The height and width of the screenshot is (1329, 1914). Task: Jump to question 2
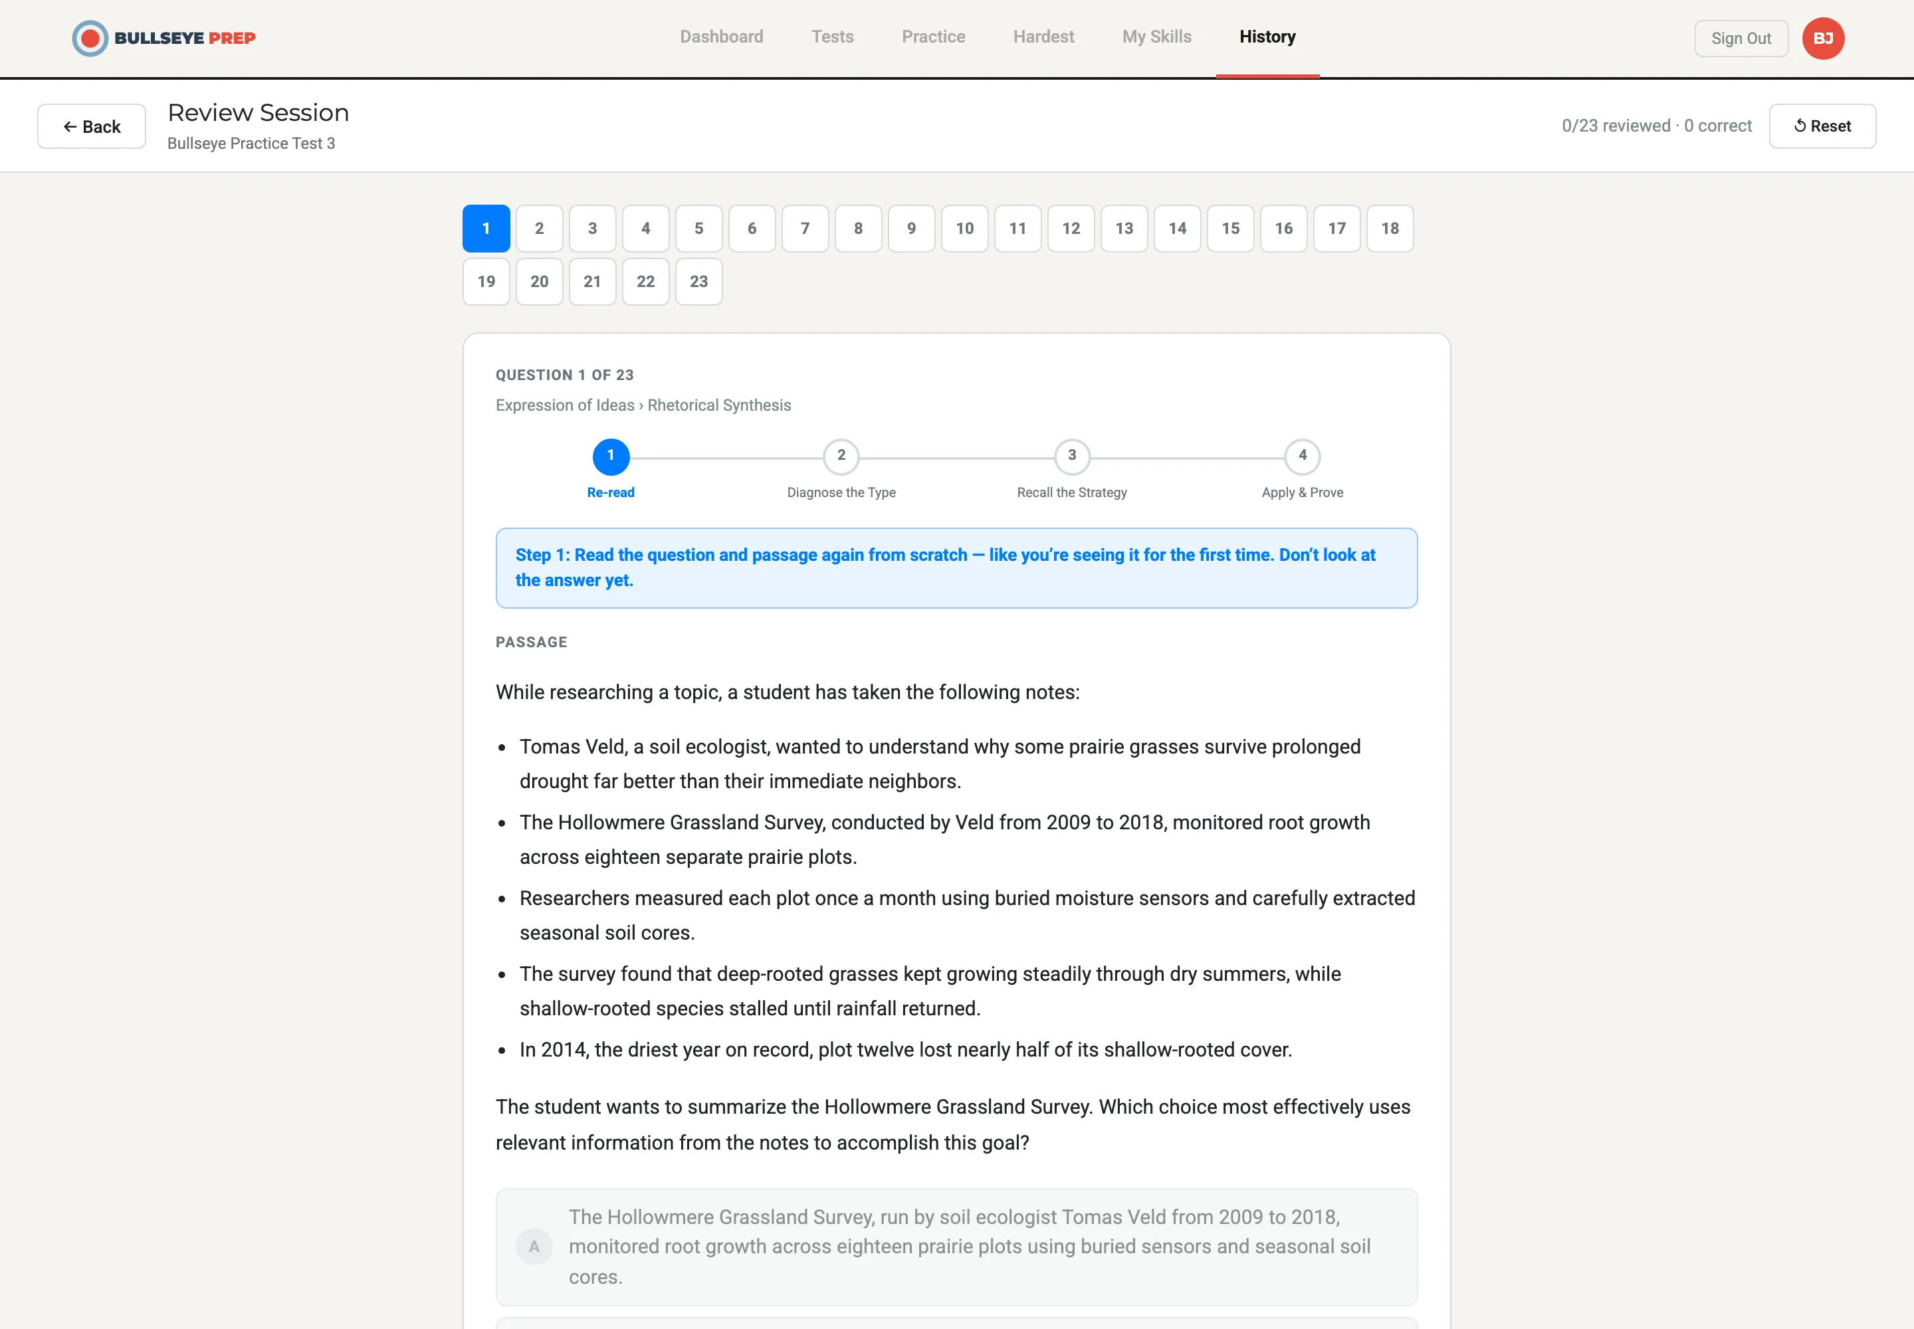coord(540,228)
